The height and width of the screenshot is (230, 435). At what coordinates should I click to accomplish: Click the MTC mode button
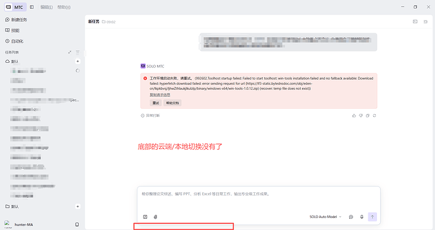pyautogui.click(x=15, y=7)
